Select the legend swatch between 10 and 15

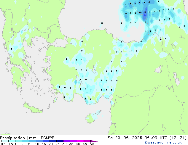pos(39,141)
